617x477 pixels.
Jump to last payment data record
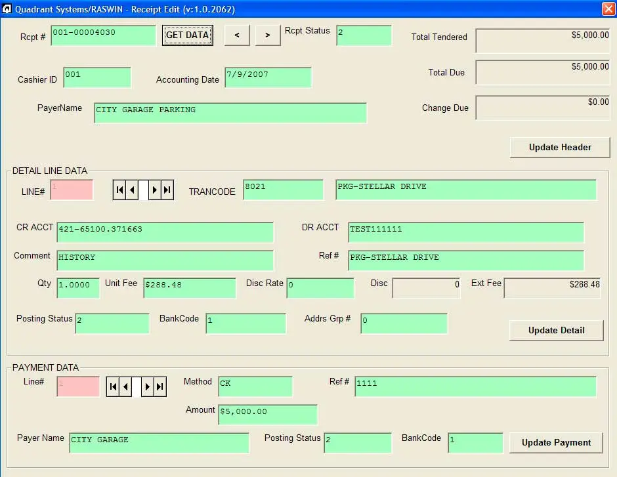click(160, 386)
